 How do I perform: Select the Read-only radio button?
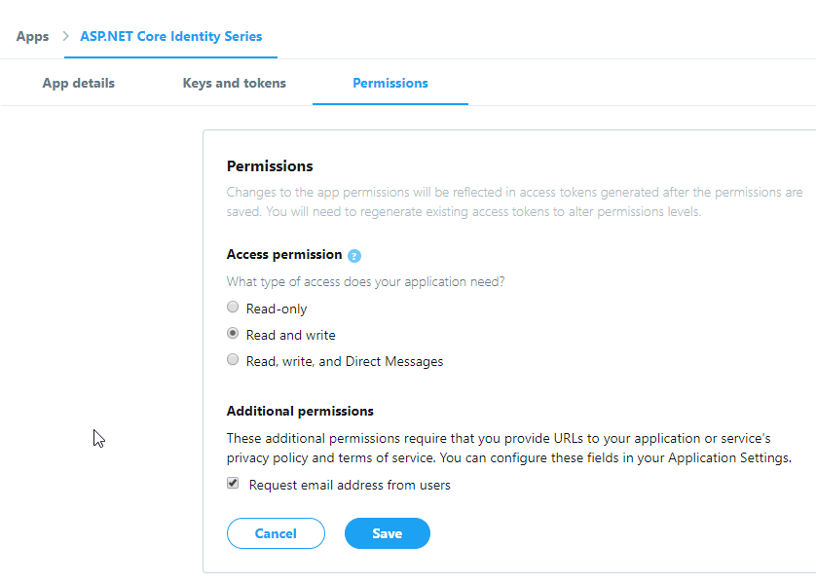pyautogui.click(x=233, y=308)
